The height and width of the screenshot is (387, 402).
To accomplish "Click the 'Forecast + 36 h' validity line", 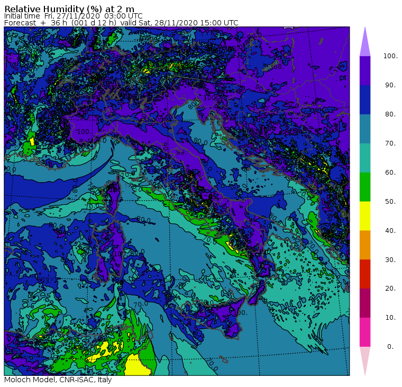I will coord(121,23).
